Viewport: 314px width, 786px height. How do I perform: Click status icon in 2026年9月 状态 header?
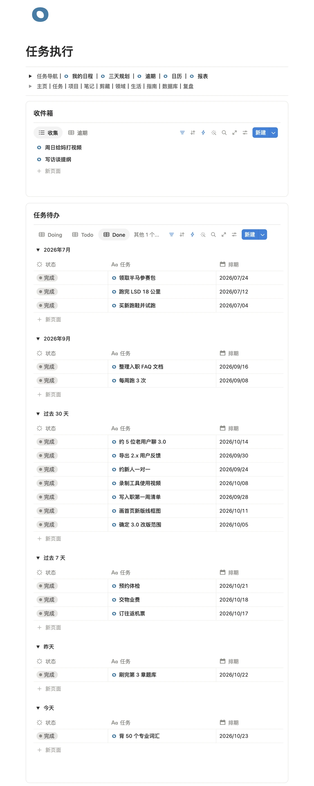tap(39, 353)
